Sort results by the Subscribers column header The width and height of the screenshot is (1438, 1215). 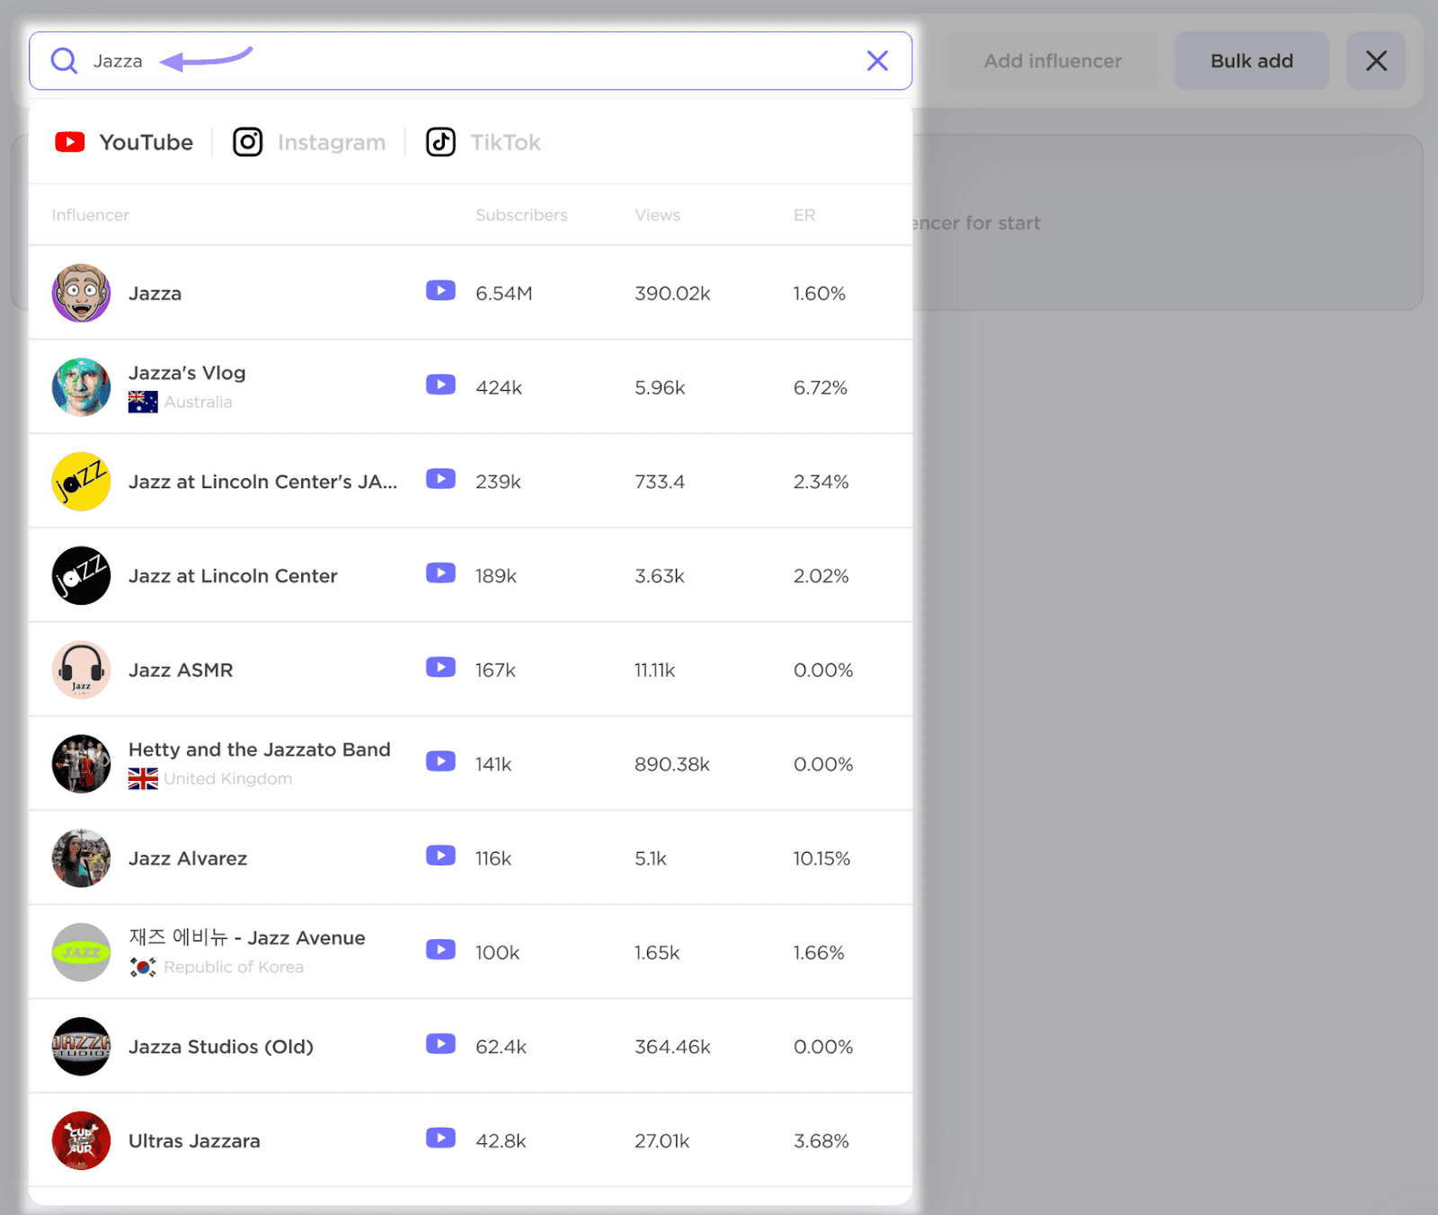click(521, 215)
